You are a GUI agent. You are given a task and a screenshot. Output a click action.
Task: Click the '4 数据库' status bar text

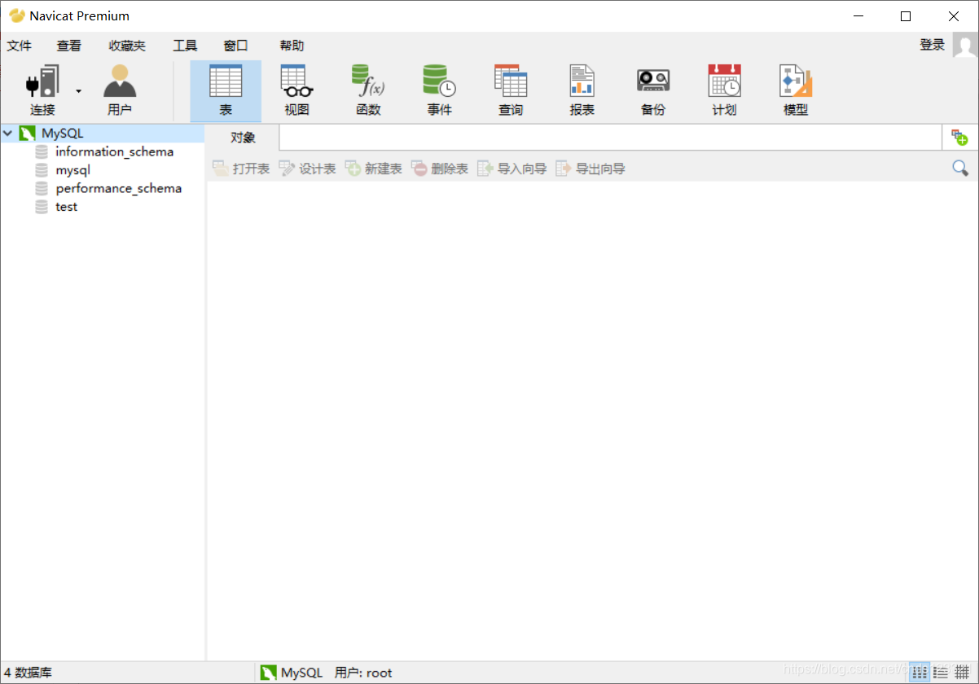(28, 673)
